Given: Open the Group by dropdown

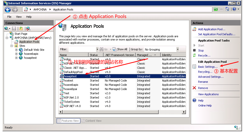Looking at the screenshot, I should click(x=177, y=49).
